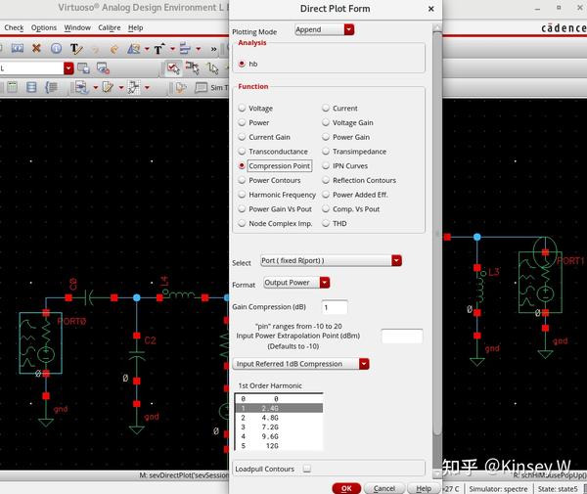The width and height of the screenshot is (587, 494).
Task: Open the Window menu
Action: [x=77, y=27]
